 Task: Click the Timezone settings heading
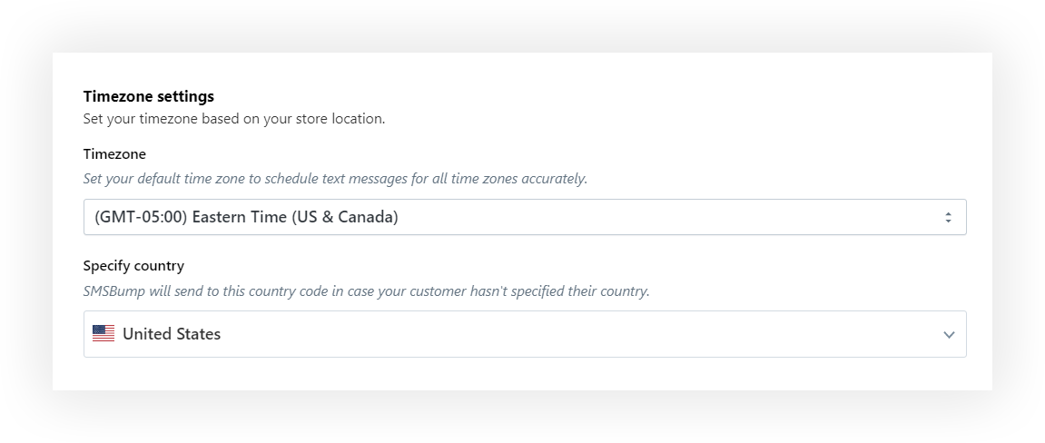point(149,96)
